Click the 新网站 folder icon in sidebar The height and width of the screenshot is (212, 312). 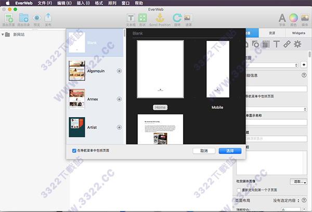tap(7, 35)
